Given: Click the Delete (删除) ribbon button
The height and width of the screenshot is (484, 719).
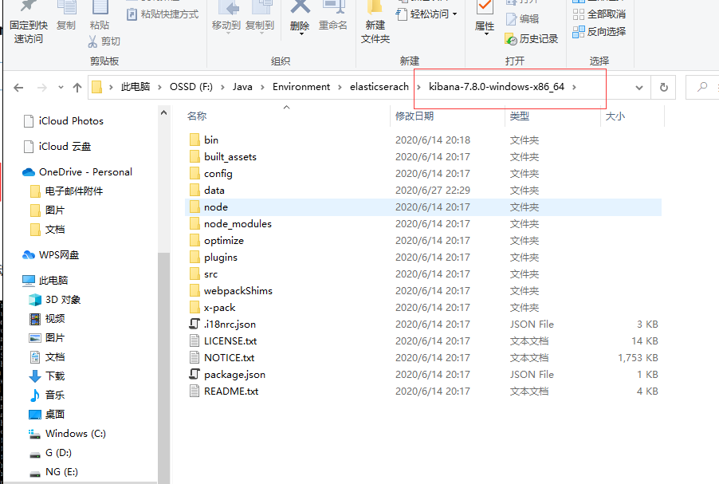Looking at the screenshot, I should click(300, 18).
